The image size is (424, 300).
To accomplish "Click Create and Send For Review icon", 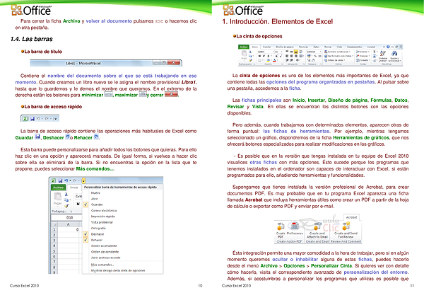I will point(346,225).
